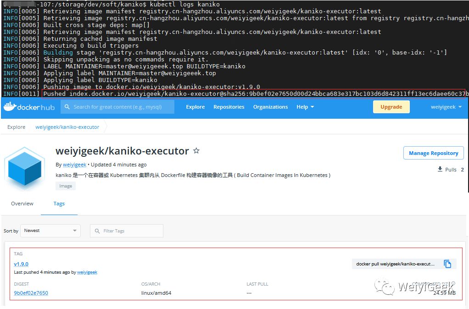469x309 pixels.
Task: Click the Filter Tags input field
Action: point(127,231)
